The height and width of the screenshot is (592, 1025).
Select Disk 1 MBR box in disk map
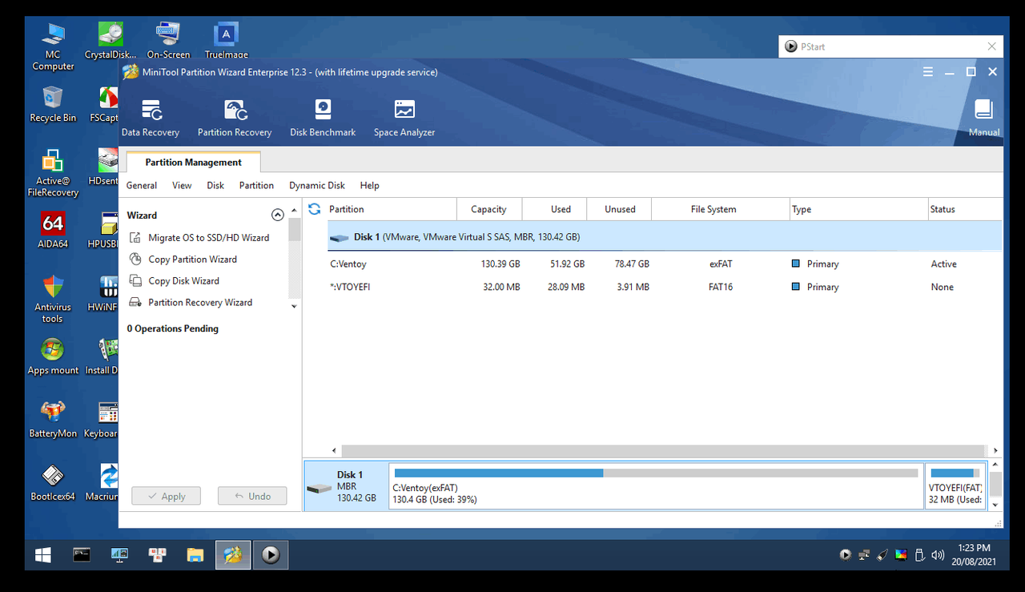click(346, 486)
